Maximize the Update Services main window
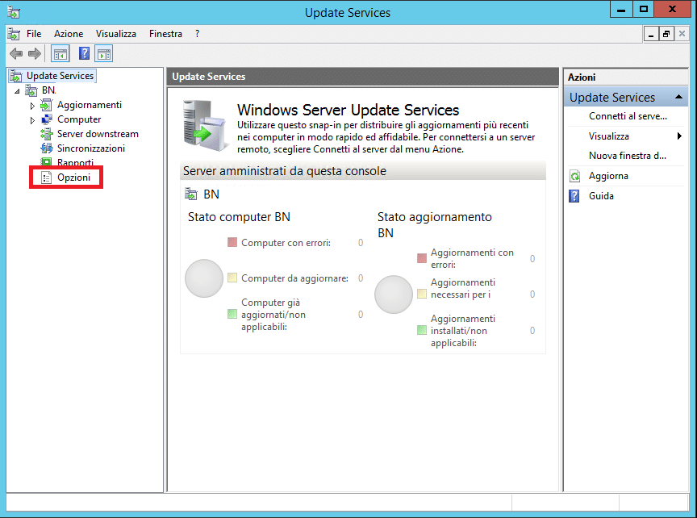 (x=643, y=10)
